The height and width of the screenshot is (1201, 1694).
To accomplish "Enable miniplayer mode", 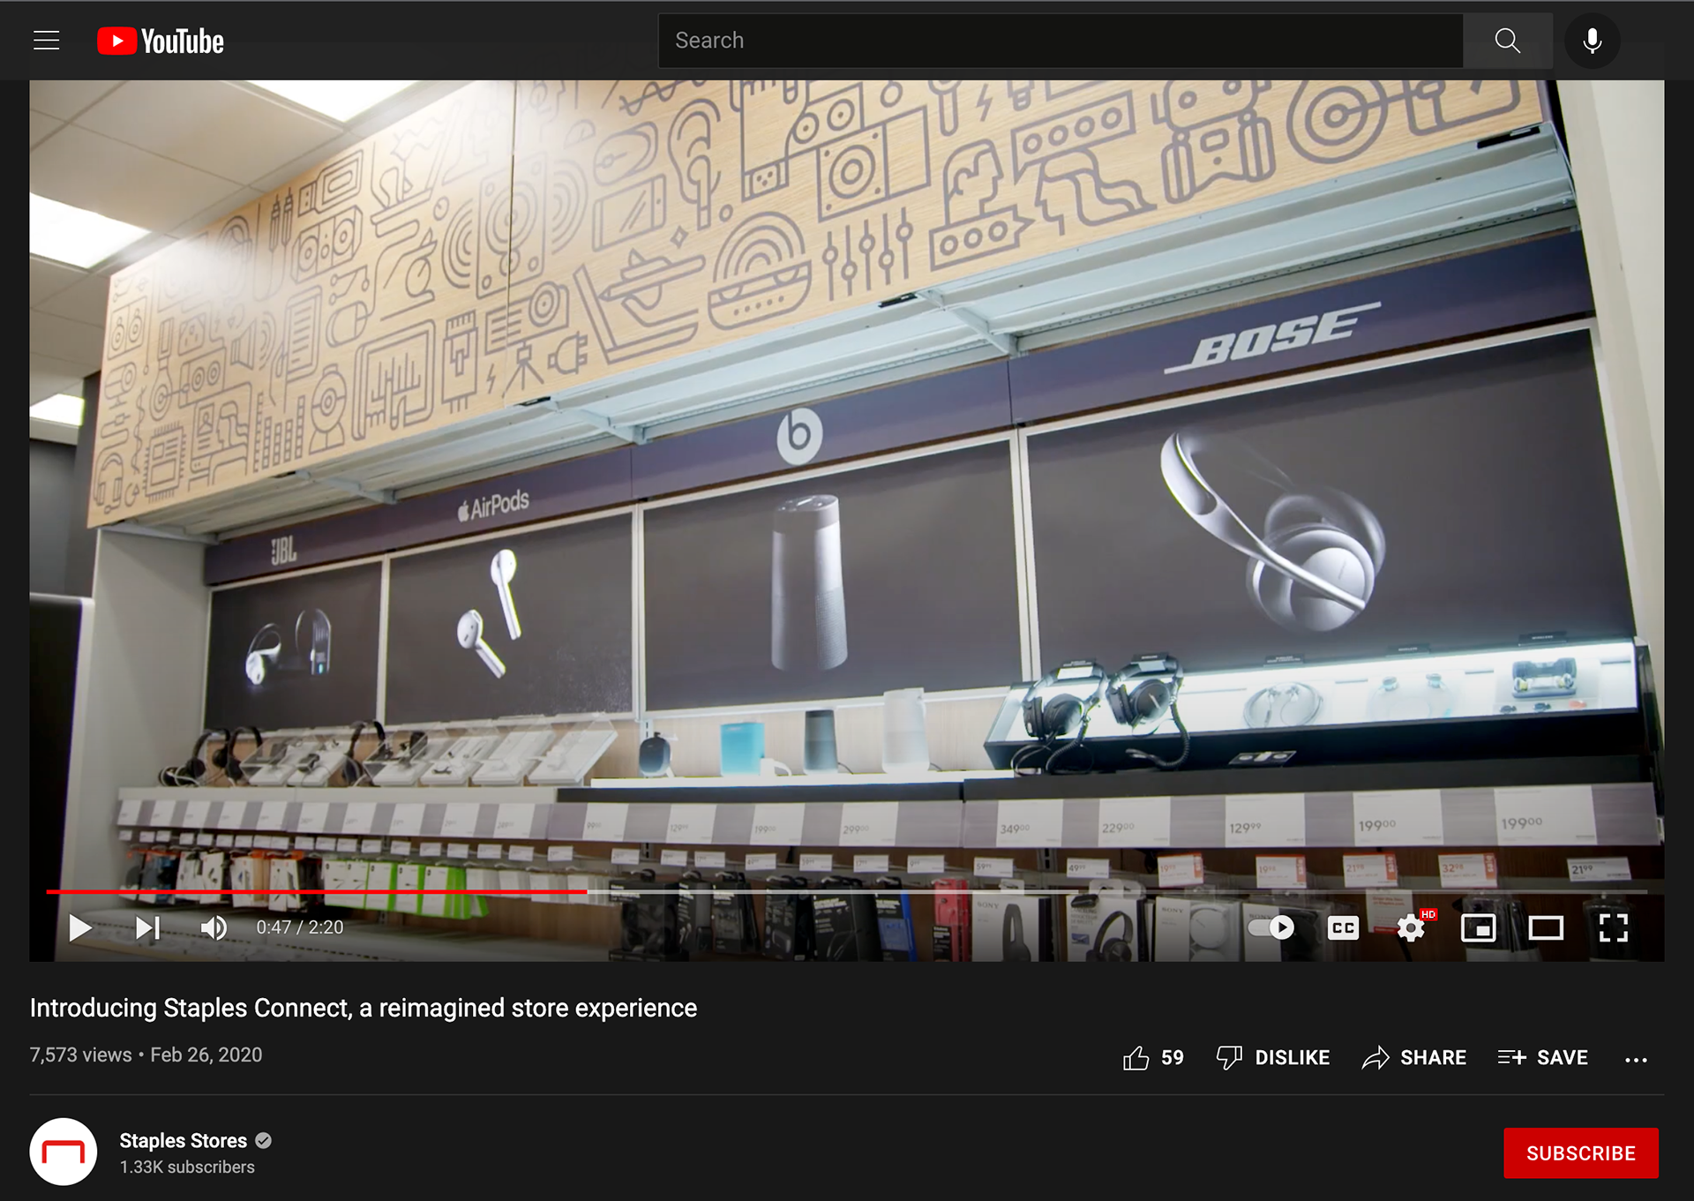I will (1479, 927).
